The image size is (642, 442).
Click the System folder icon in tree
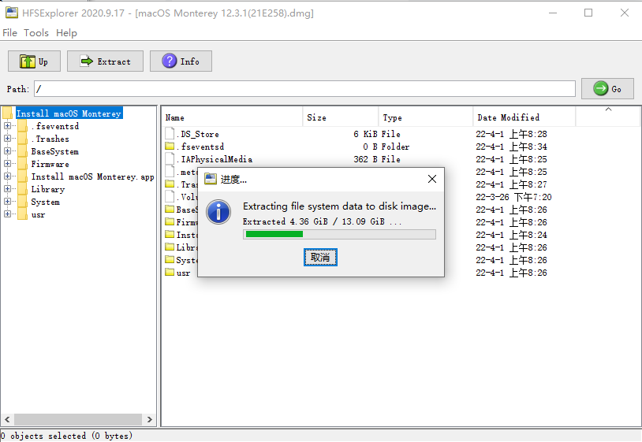coord(23,202)
